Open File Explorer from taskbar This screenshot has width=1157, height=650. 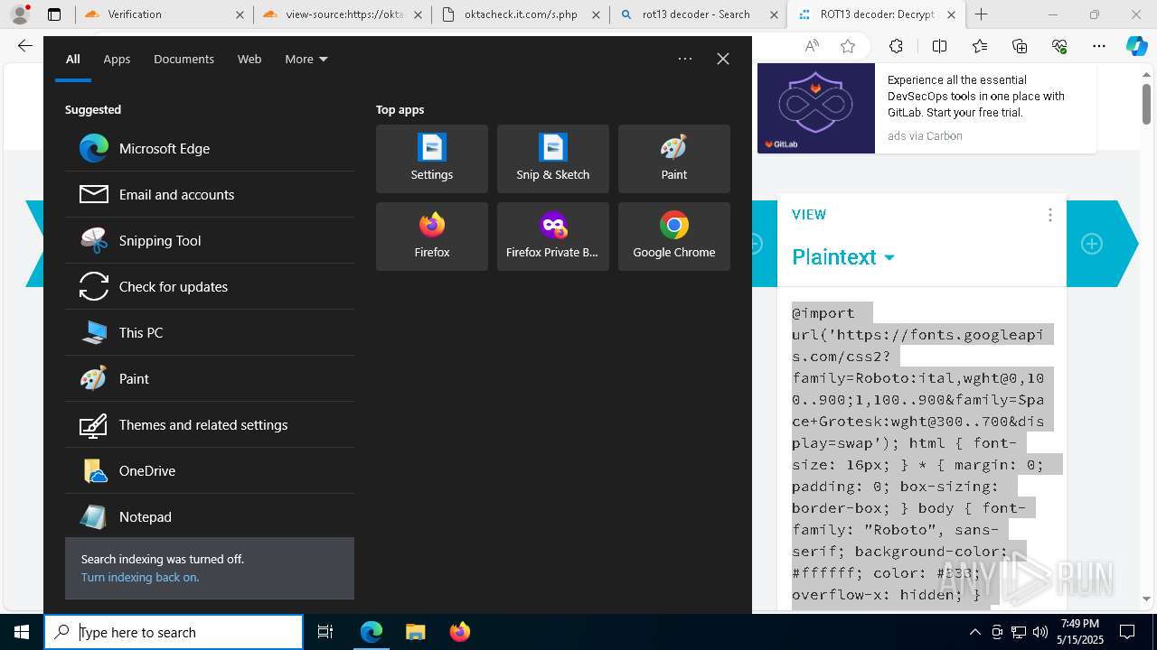[x=415, y=632]
